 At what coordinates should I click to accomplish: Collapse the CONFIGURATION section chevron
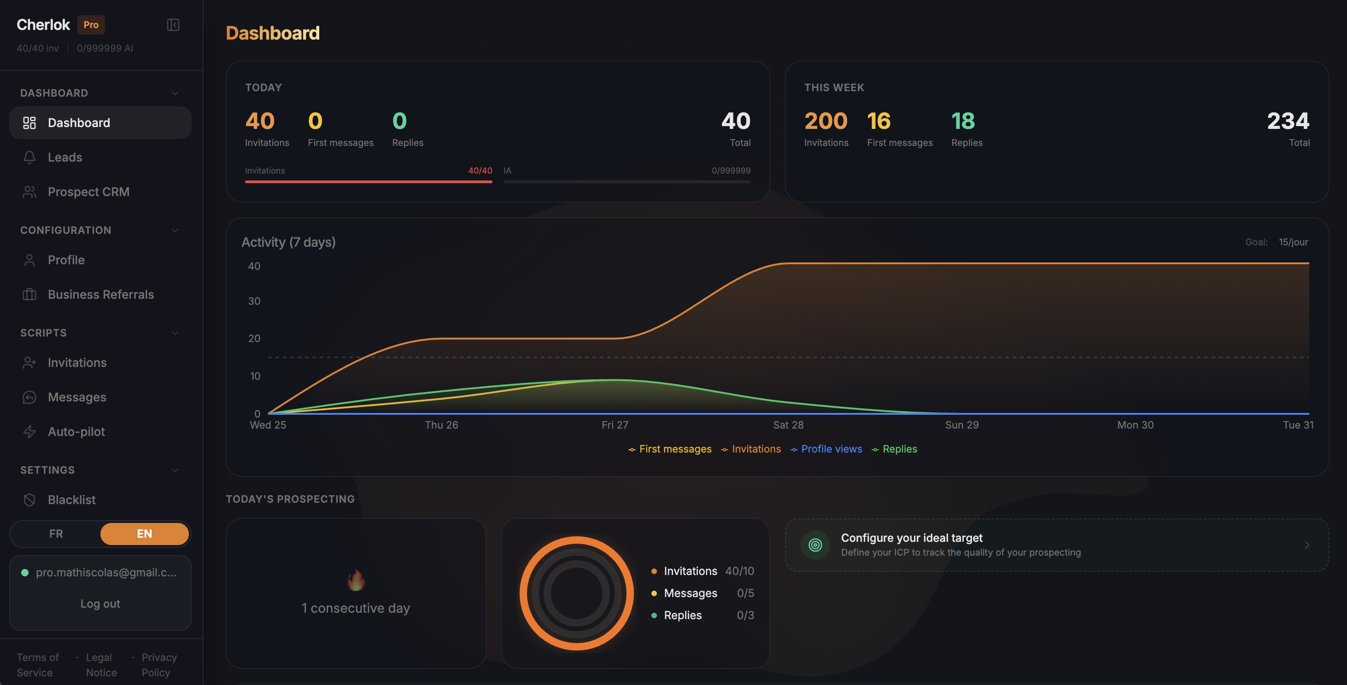tap(175, 231)
